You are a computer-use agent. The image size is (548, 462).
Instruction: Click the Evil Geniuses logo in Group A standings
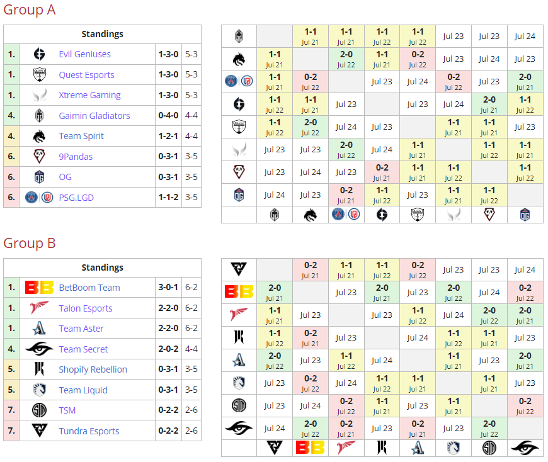pos(38,54)
